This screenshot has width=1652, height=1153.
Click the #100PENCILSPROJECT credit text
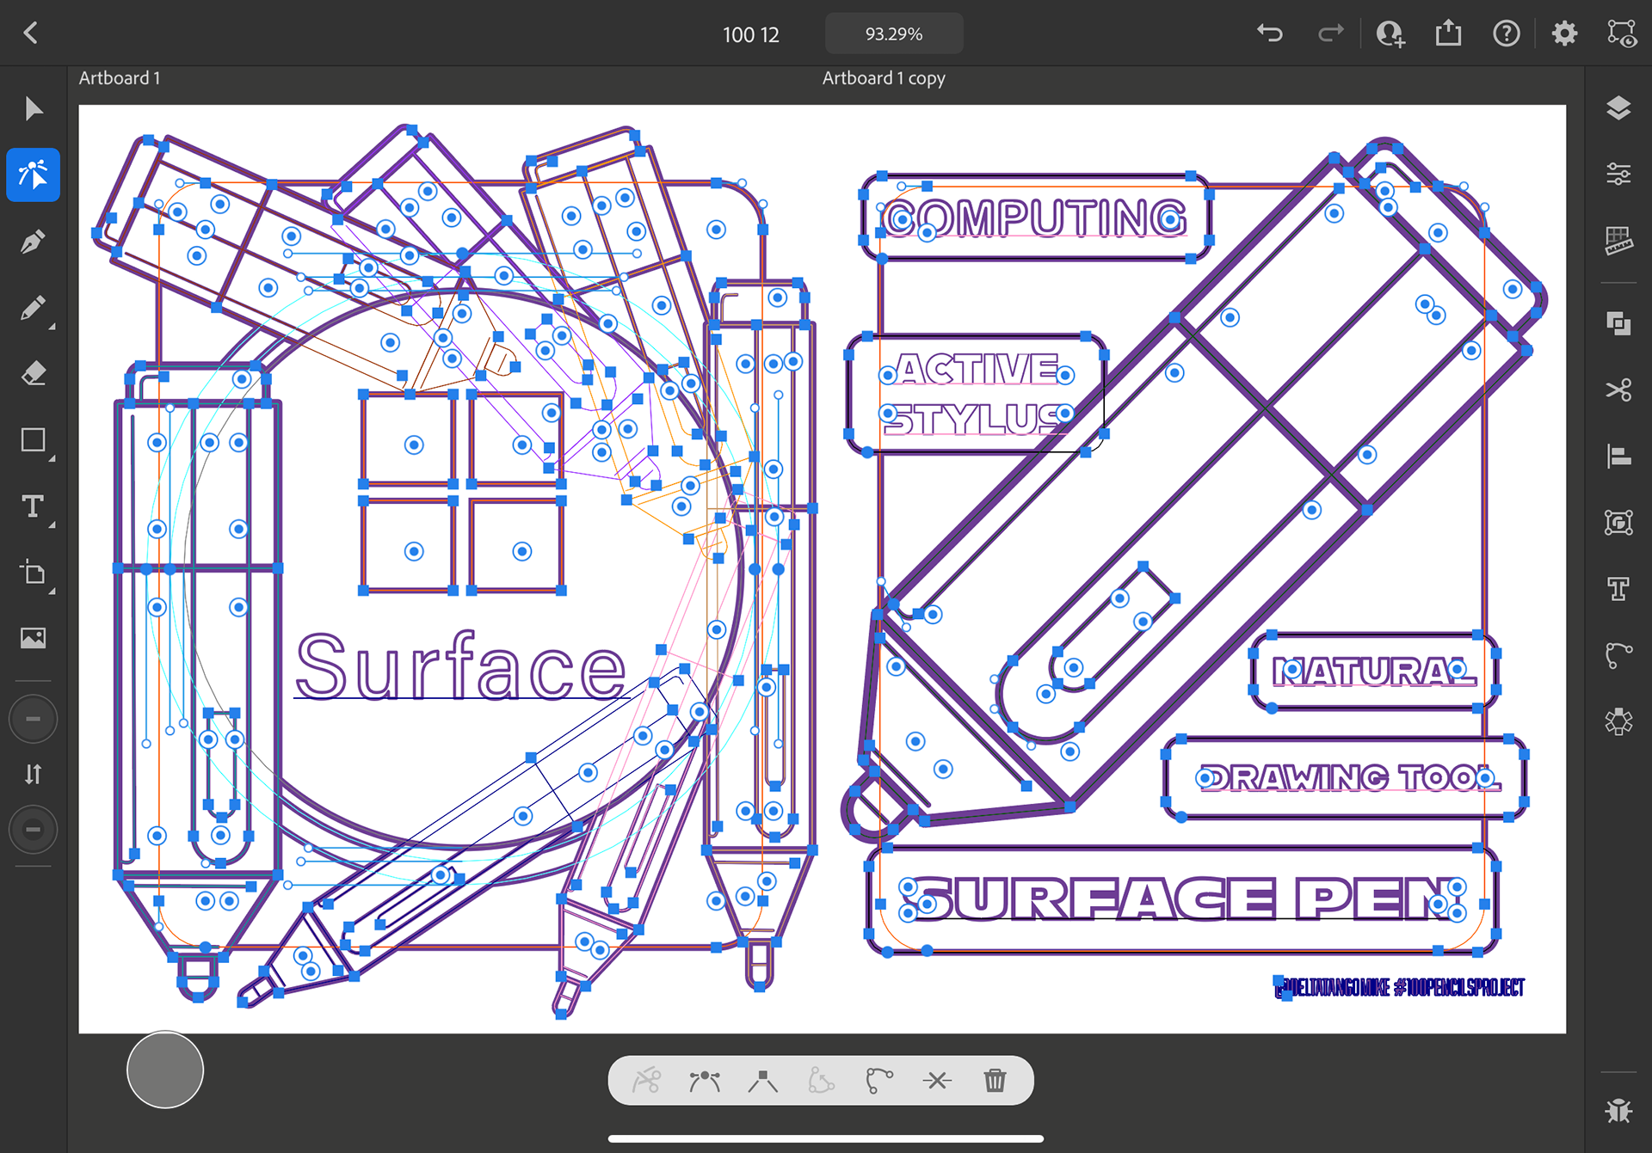1459,987
